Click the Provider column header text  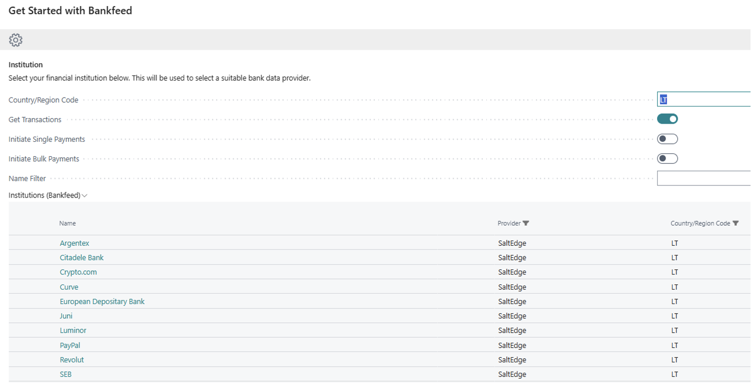click(x=509, y=223)
